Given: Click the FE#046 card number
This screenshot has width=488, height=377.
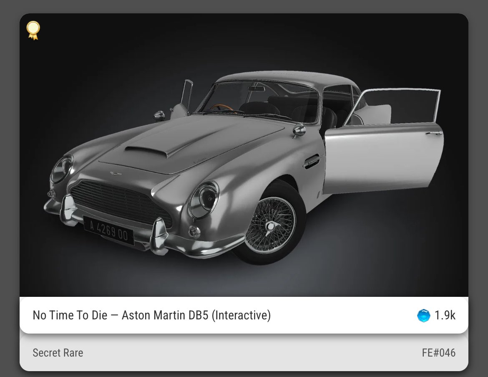Looking at the screenshot, I should click(439, 353).
